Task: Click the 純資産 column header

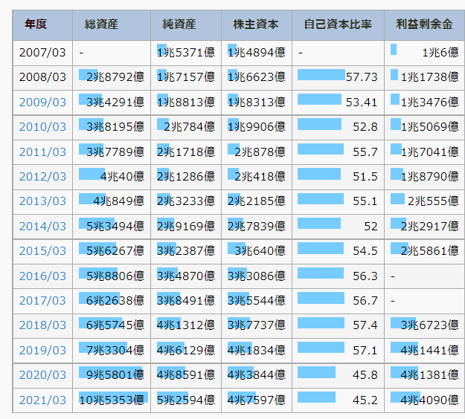Action: pyautogui.click(x=186, y=25)
